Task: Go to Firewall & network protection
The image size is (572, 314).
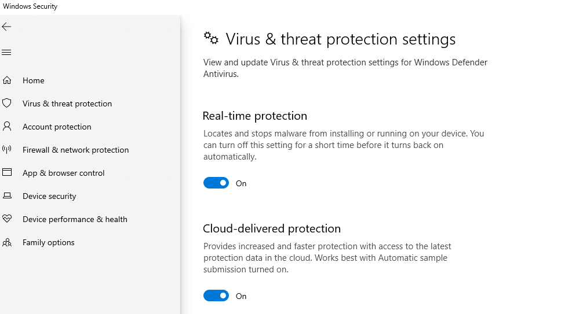Action: [x=75, y=150]
